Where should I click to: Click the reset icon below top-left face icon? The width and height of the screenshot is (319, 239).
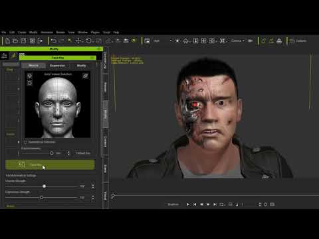tap(29, 83)
